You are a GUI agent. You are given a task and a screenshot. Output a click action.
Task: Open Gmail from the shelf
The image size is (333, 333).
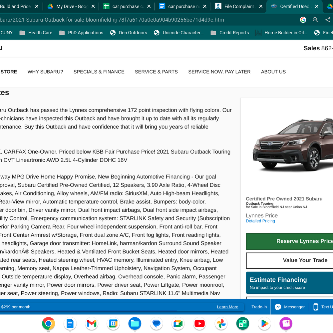click(x=92, y=323)
